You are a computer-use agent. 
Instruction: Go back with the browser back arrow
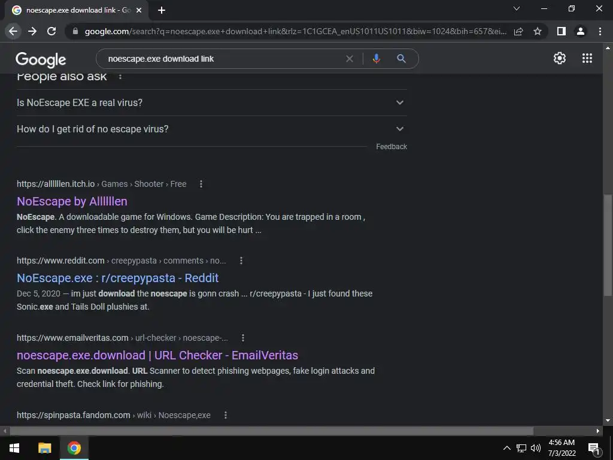click(13, 31)
